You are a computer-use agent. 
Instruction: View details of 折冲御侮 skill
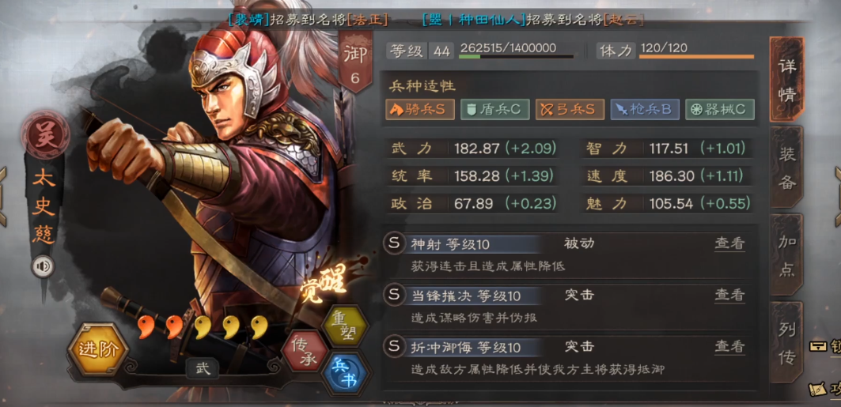click(x=729, y=346)
